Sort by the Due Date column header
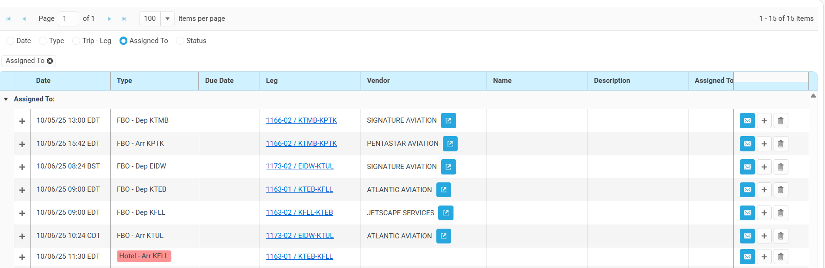The width and height of the screenshot is (825, 268). (219, 81)
